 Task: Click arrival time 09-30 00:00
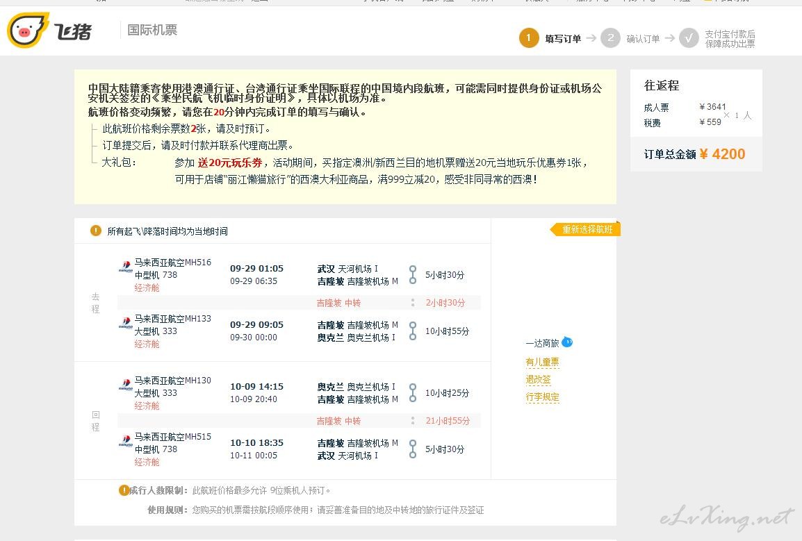pos(254,338)
